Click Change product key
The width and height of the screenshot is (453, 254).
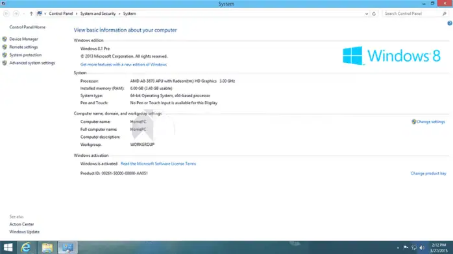(428, 173)
